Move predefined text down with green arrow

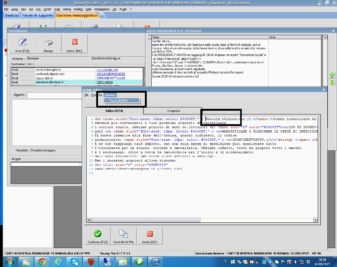[332, 83]
